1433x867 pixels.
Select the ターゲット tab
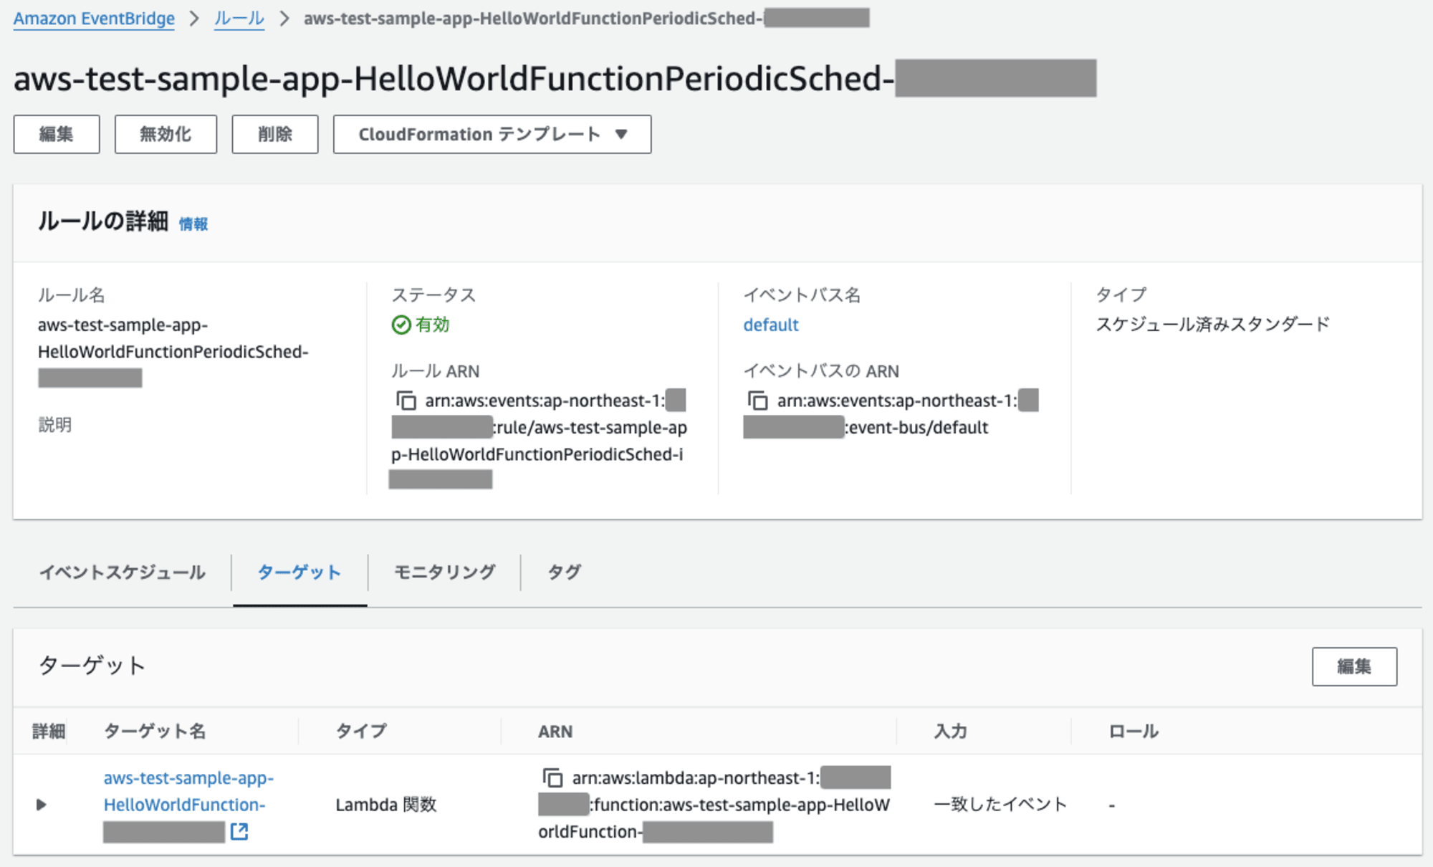(x=299, y=572)
